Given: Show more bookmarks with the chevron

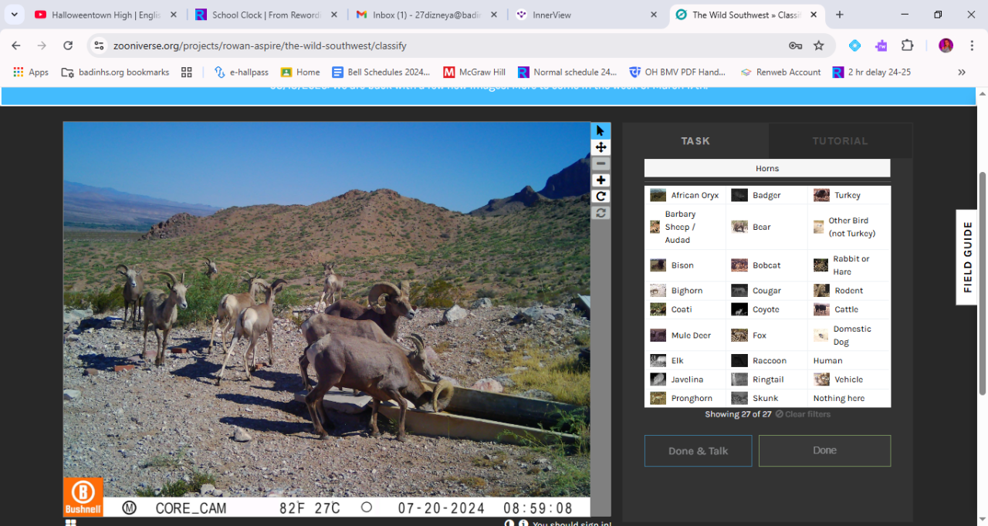Looking at the screenshot, I should point(962,72).
